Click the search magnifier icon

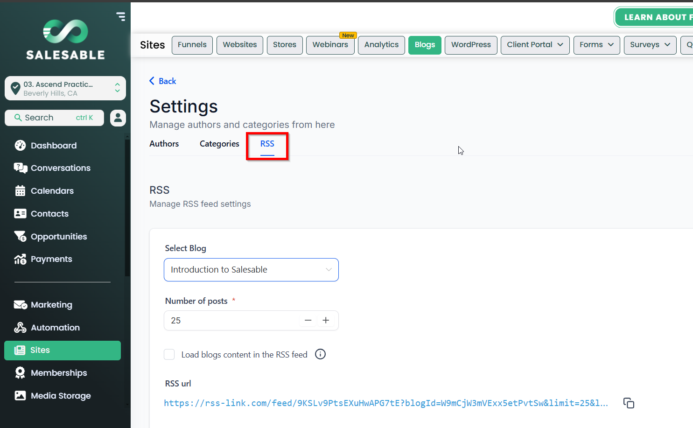click(18, 118)
